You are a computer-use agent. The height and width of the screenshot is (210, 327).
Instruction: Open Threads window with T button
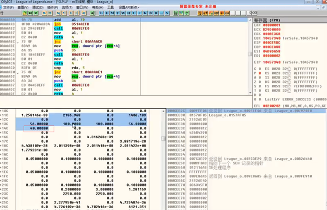pyautogui.click(x=117, y=13)
